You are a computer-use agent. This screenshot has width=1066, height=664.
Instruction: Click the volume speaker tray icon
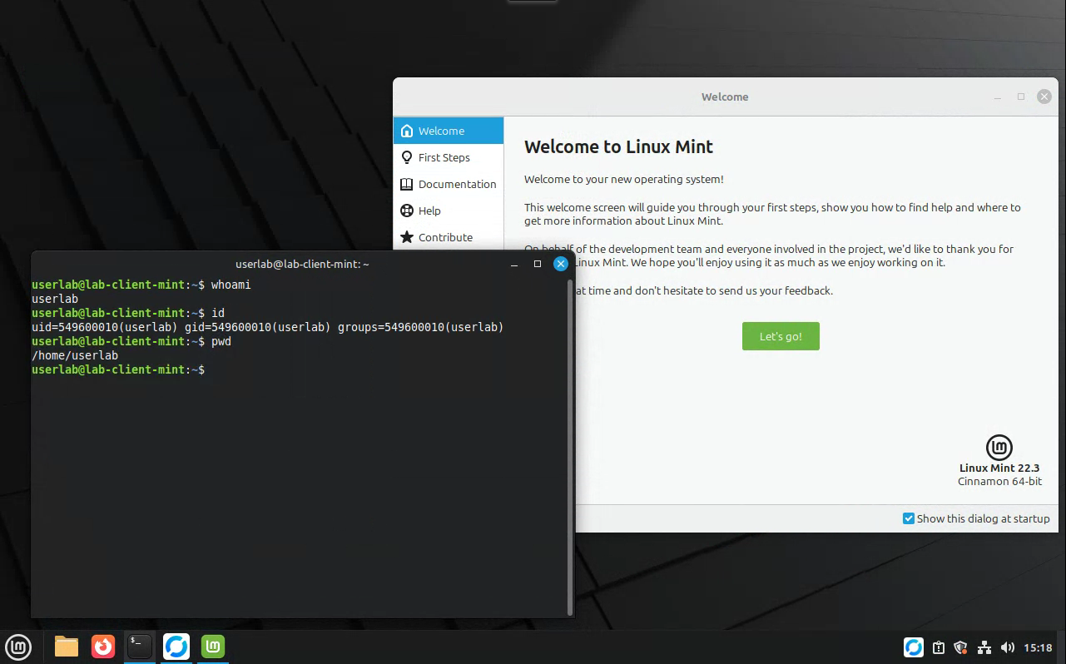1008,647
